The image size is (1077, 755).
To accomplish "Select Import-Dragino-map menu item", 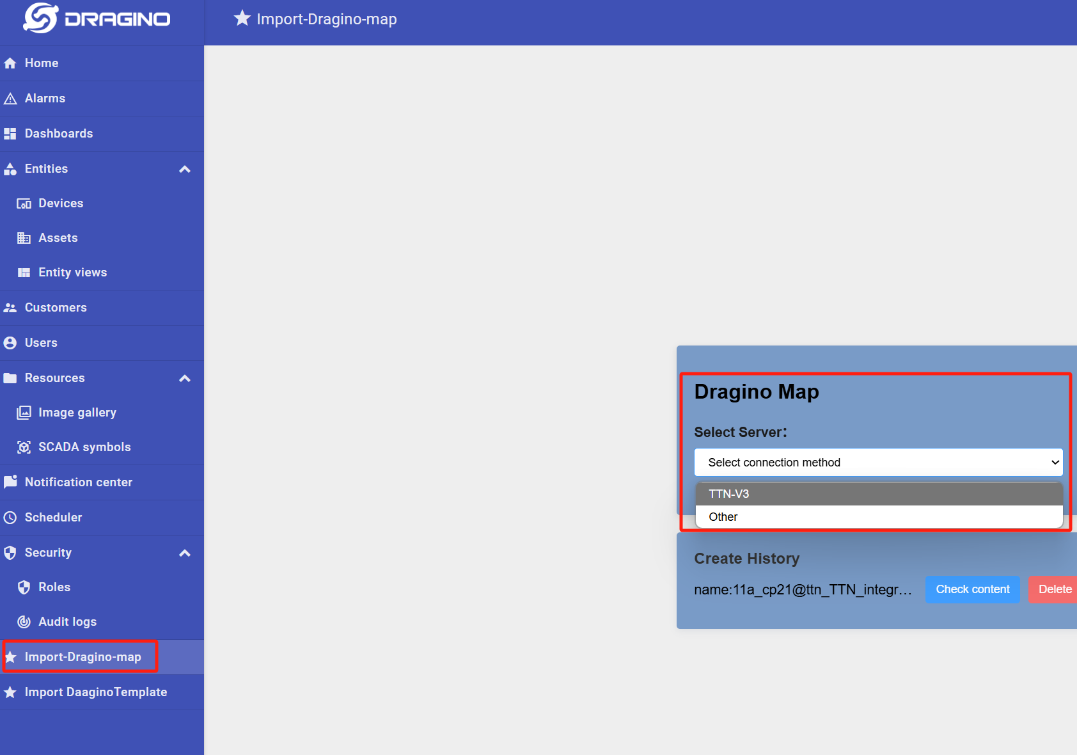I will click(102, 657).
